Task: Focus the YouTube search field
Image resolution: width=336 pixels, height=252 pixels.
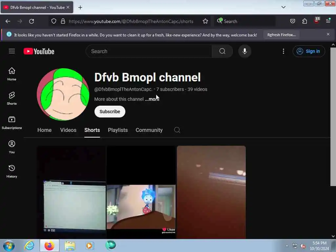Action: pos(149,51)
